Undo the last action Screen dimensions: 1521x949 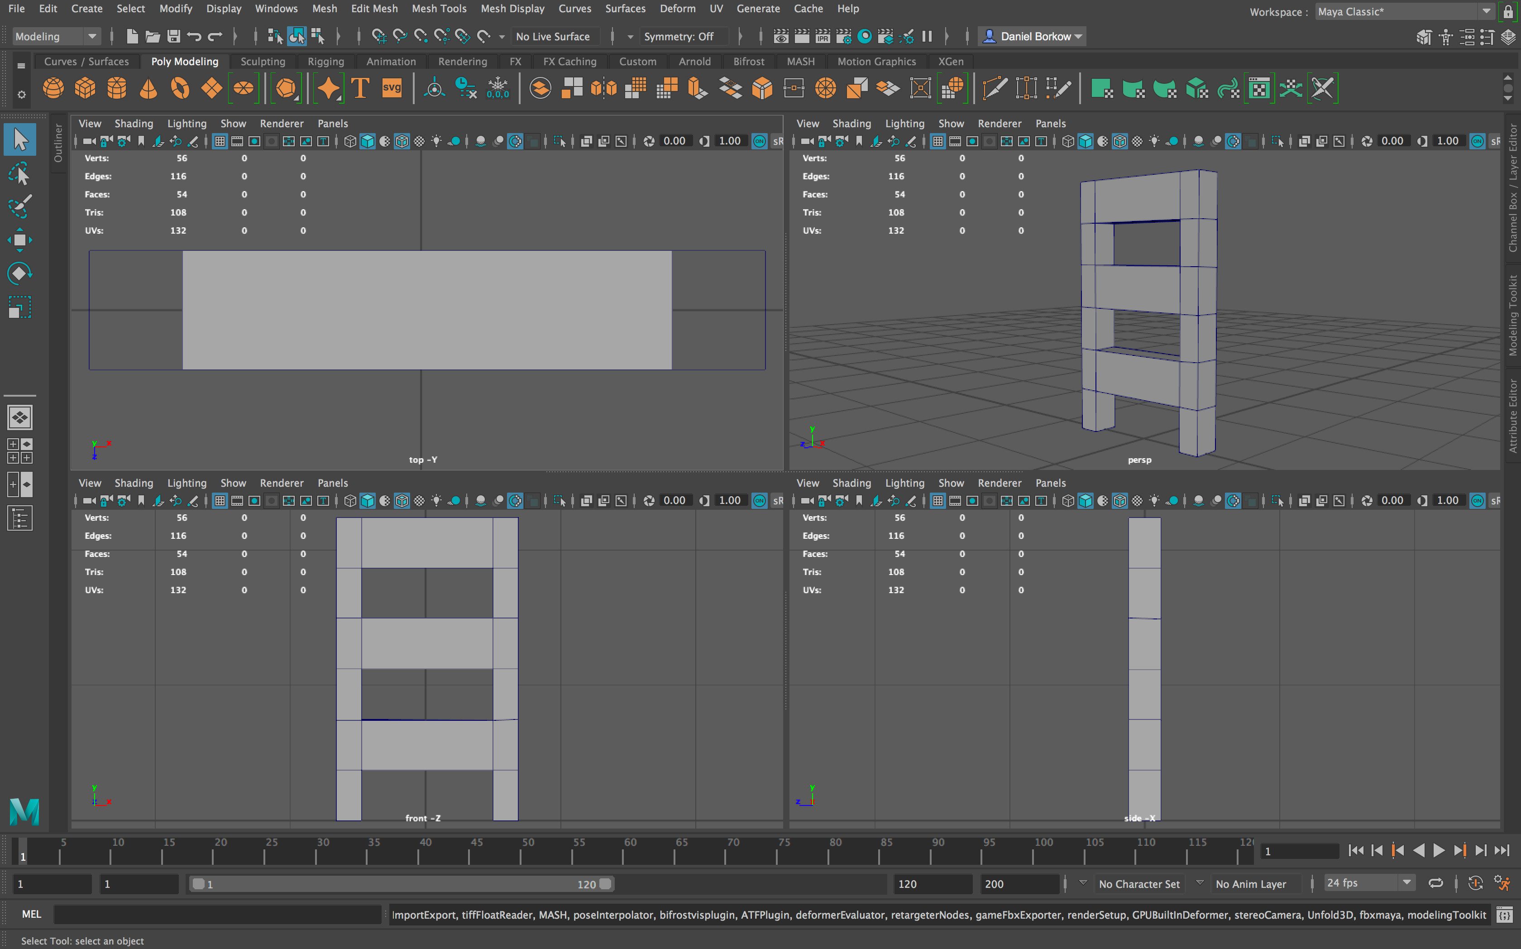(x=194, y=36)
